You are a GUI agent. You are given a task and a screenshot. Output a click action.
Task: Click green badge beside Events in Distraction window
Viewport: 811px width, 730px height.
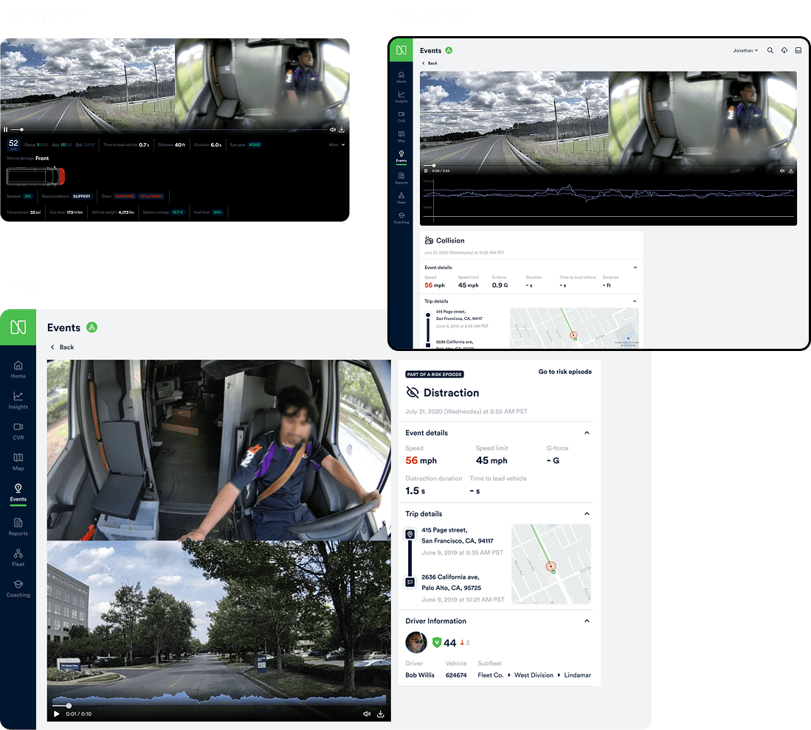92,327
